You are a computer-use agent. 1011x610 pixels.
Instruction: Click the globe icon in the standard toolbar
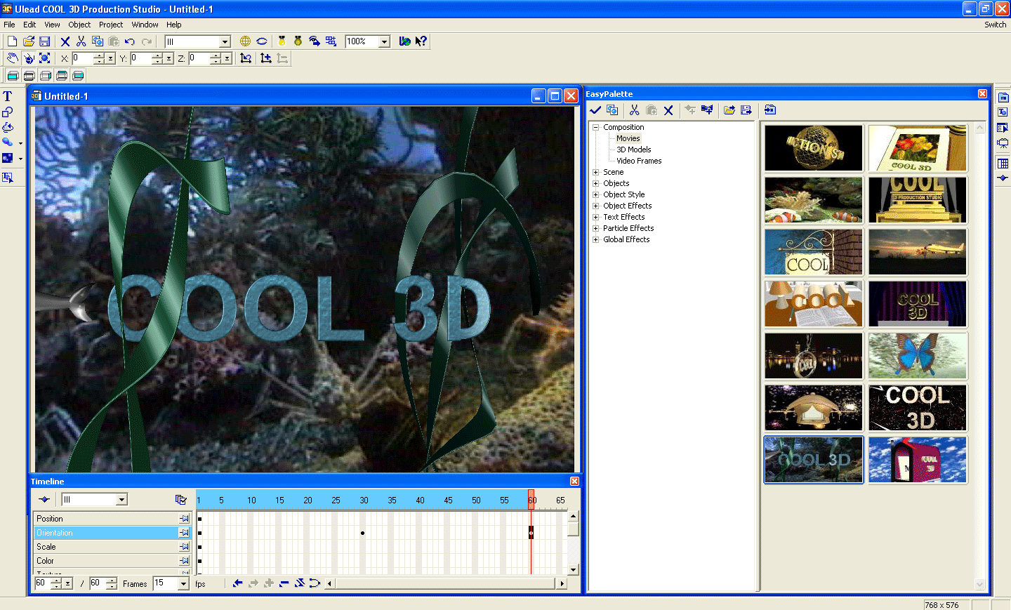pyautogui.click(x=245, y=41)
